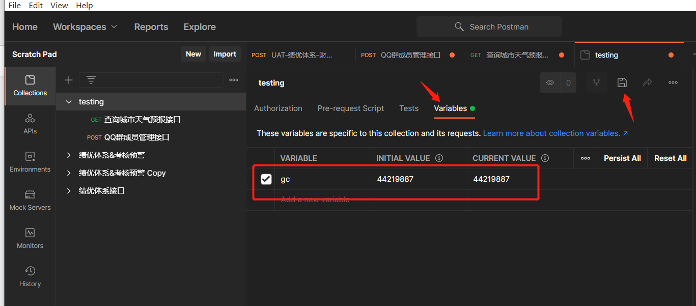Click gc initial value 44219887 cell

(419, 179)
